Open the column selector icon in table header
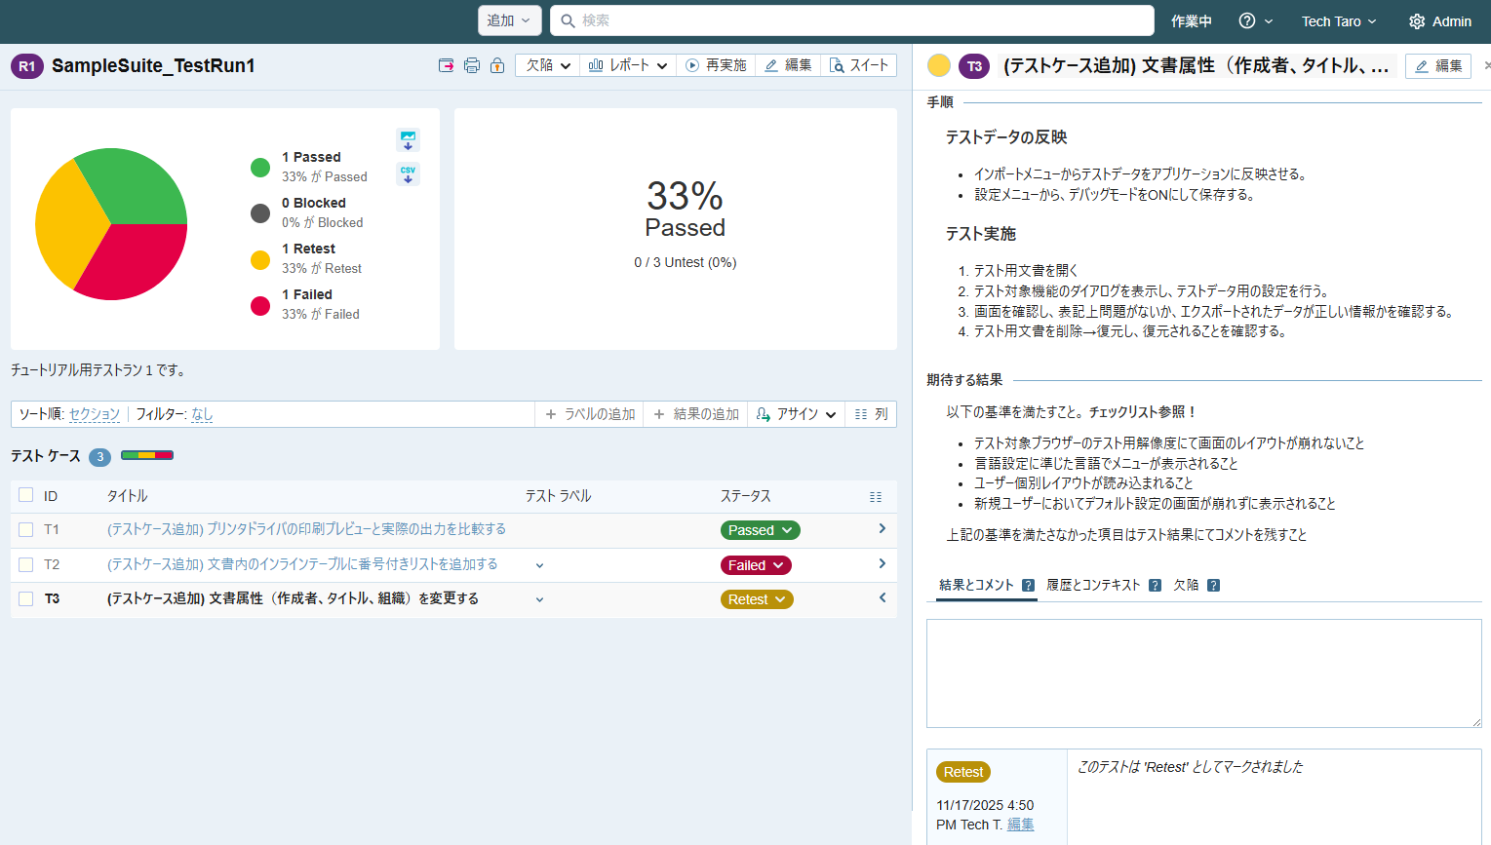Image resolution: width=1491 pixels, height=845 pixels. (876, 497)
